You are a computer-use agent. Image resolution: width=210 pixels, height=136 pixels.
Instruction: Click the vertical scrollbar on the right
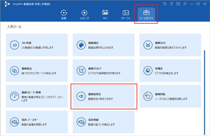(x=204, y=92)
